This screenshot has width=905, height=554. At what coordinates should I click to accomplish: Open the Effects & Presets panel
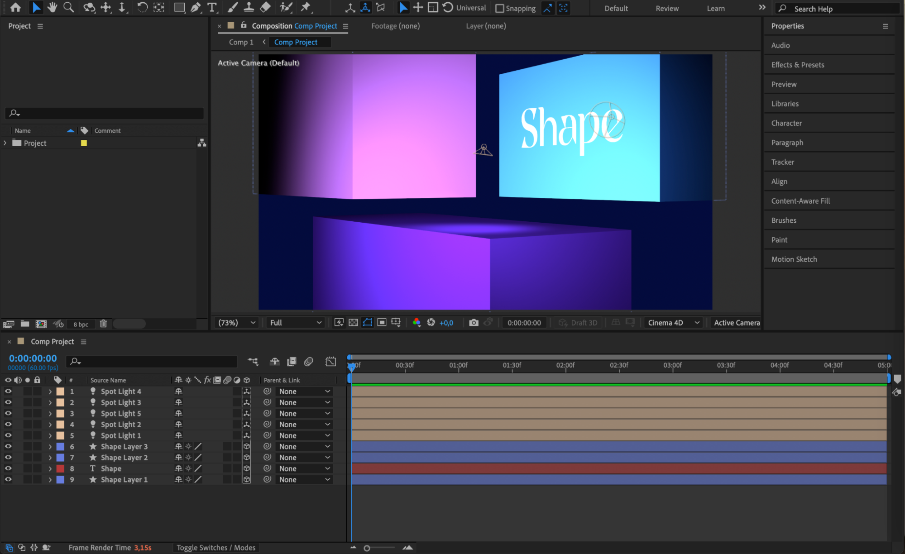[x=797, y=65]
